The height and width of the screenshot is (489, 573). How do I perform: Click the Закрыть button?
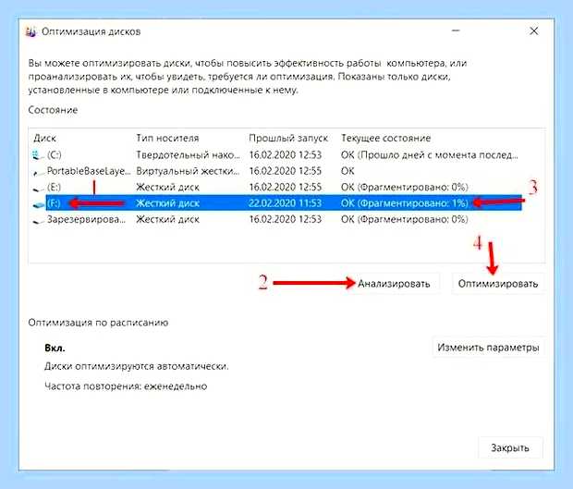(x=510, y=448)
